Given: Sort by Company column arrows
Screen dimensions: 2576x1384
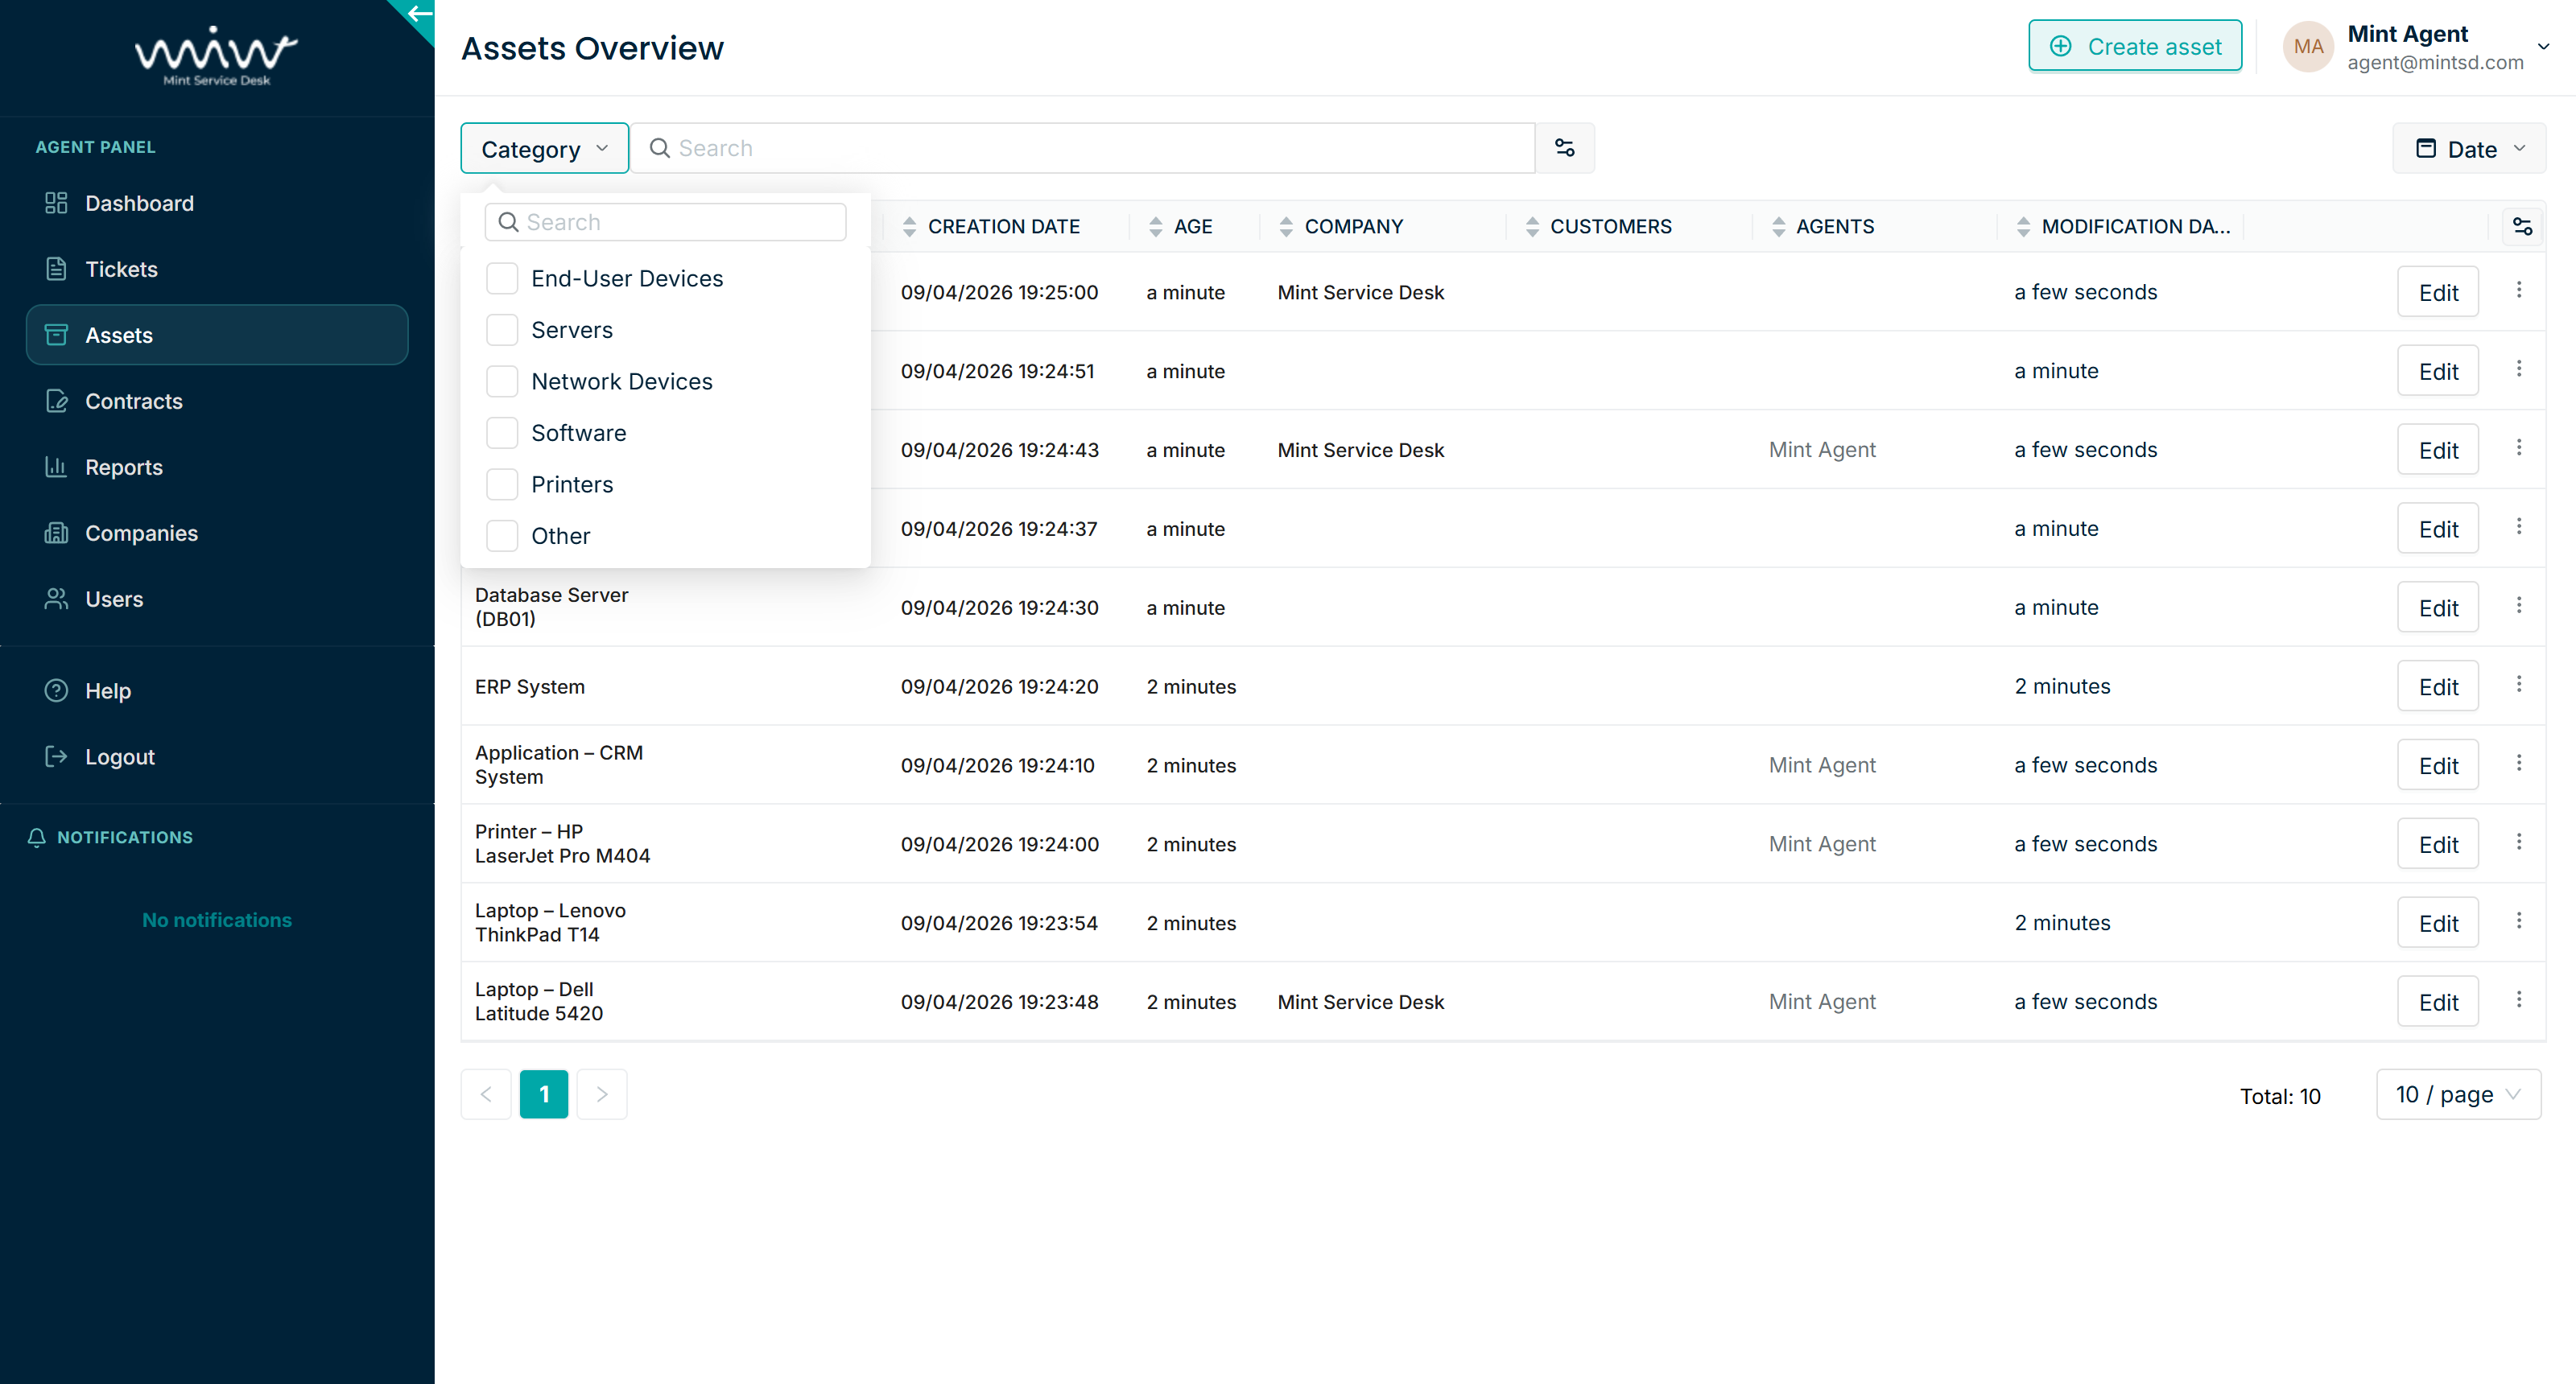Looking at the screenshot, I should point(1285,227).
